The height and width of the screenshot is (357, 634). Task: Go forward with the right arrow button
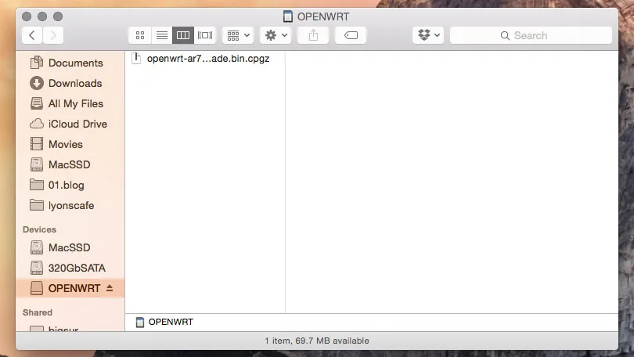point(53,35)
